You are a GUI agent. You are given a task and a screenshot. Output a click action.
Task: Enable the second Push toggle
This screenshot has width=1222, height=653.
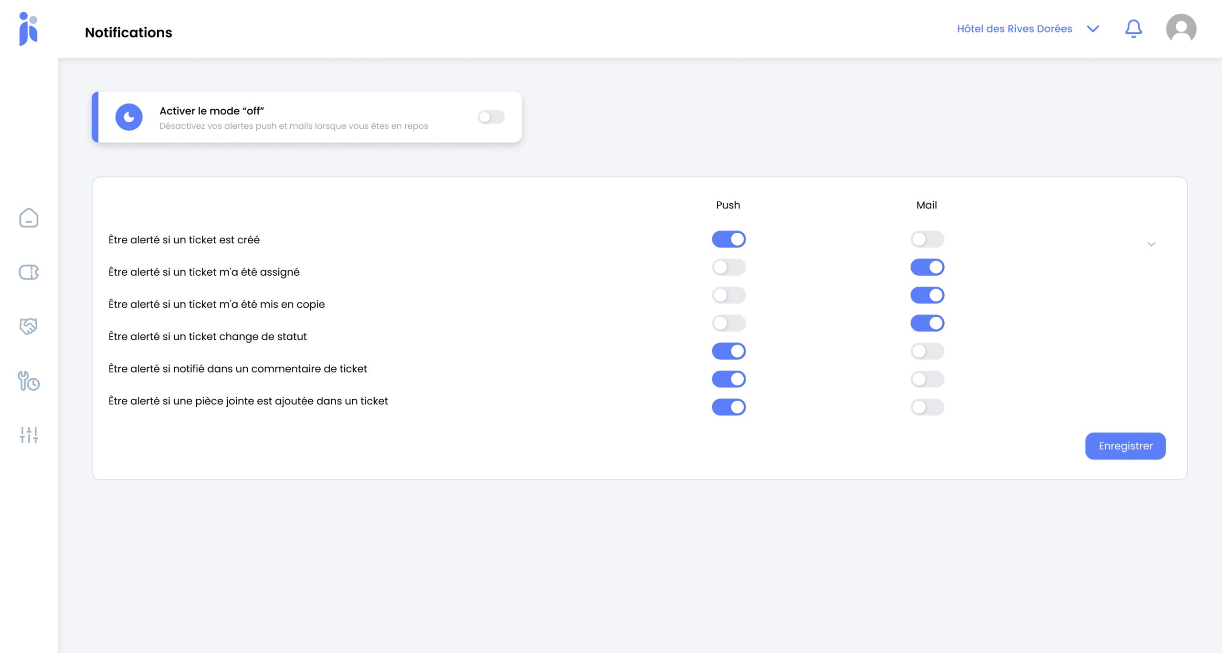click(728, 267)
